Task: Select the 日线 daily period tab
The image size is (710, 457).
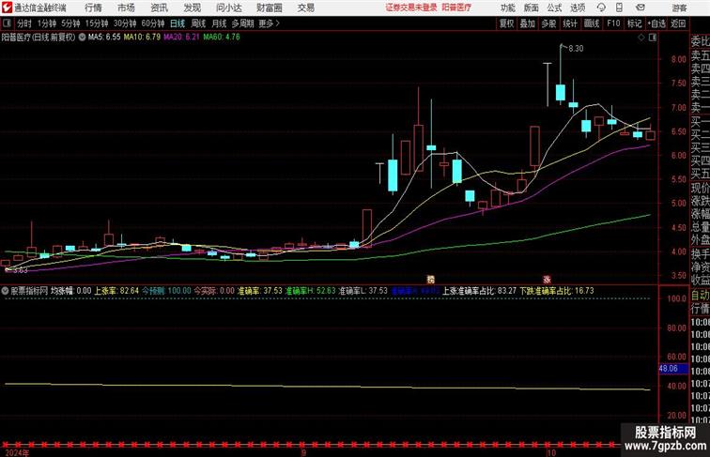Action: click(177, 23)
